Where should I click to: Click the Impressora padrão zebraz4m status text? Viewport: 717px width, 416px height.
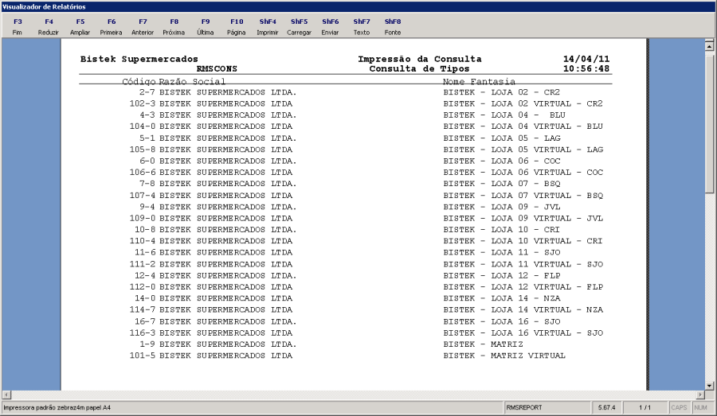coord(57,407)
